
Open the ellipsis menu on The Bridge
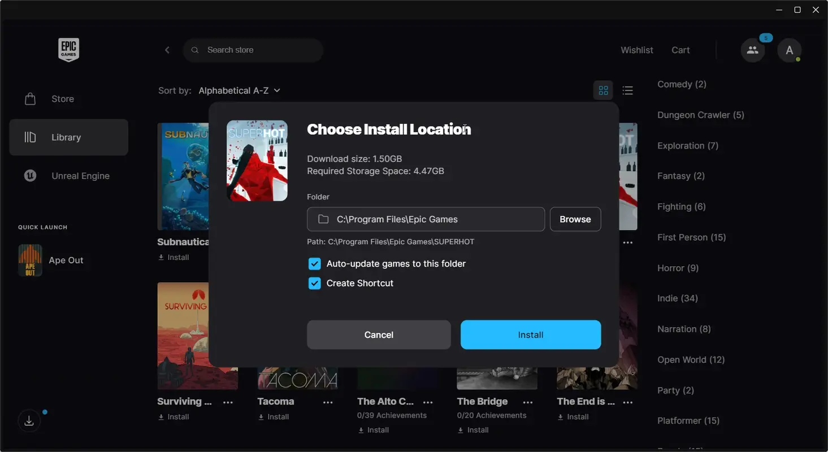(x=527, y=402)
